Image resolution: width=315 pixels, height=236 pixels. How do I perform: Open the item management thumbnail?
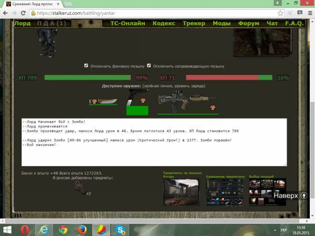click(x=225, y=192)
